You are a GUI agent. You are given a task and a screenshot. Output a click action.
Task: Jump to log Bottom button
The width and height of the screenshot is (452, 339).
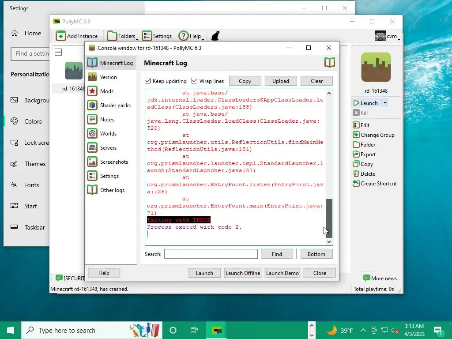click(x=316, y=254)
